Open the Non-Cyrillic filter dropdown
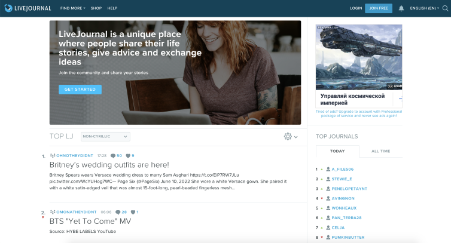This screenshot has height=243, width=451. tap(105, 137)
